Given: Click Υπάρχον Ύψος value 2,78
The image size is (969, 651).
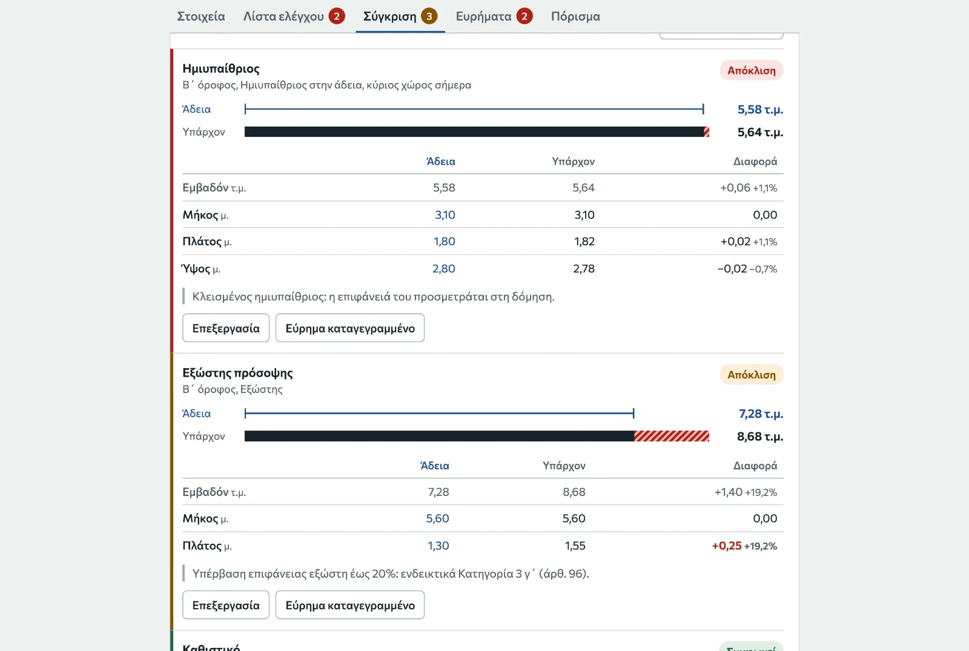Looking at the screenshot, I should pos(584,269).
